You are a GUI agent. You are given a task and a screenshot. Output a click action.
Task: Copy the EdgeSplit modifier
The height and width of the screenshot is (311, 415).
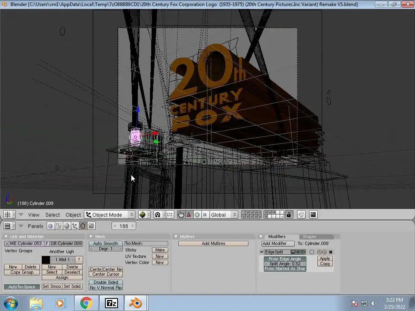[325, 264]
